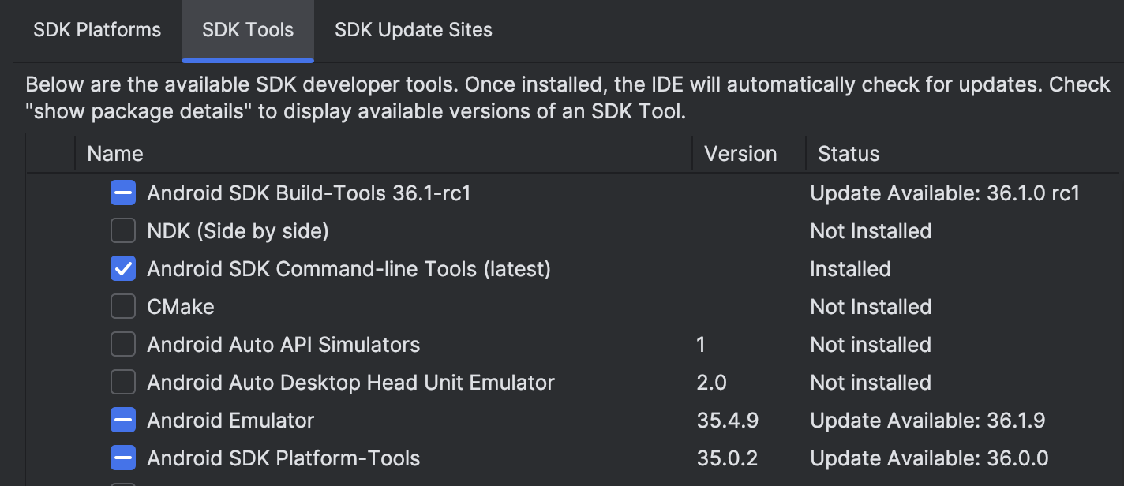Click Android SDK Platform-Tools update status 36.0.0
Image resolution: width=1124 pixels, height=486 pixels.
click(x=929, y=458)
